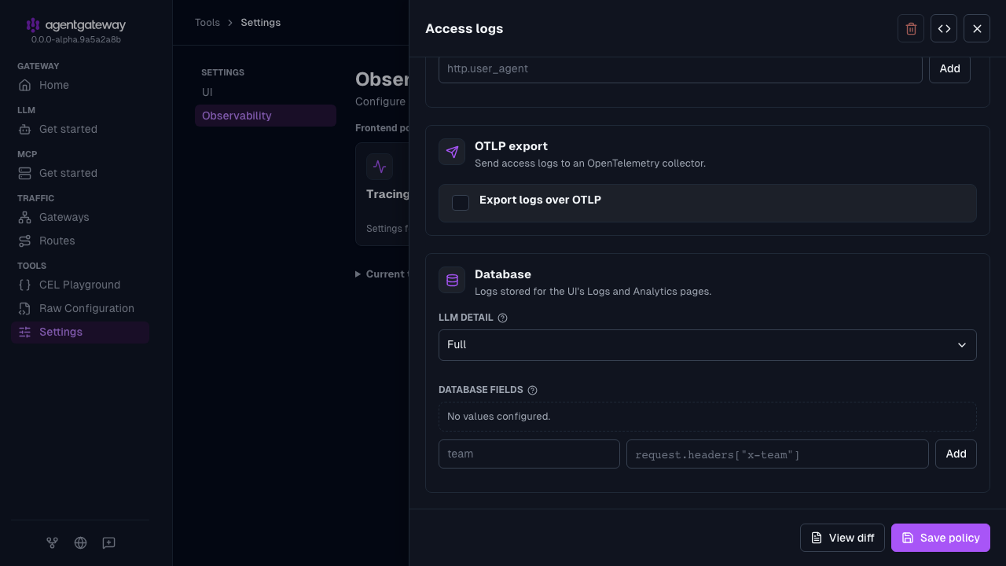
Task: Click the request.headers expression input
Action: tap(777, 454)
